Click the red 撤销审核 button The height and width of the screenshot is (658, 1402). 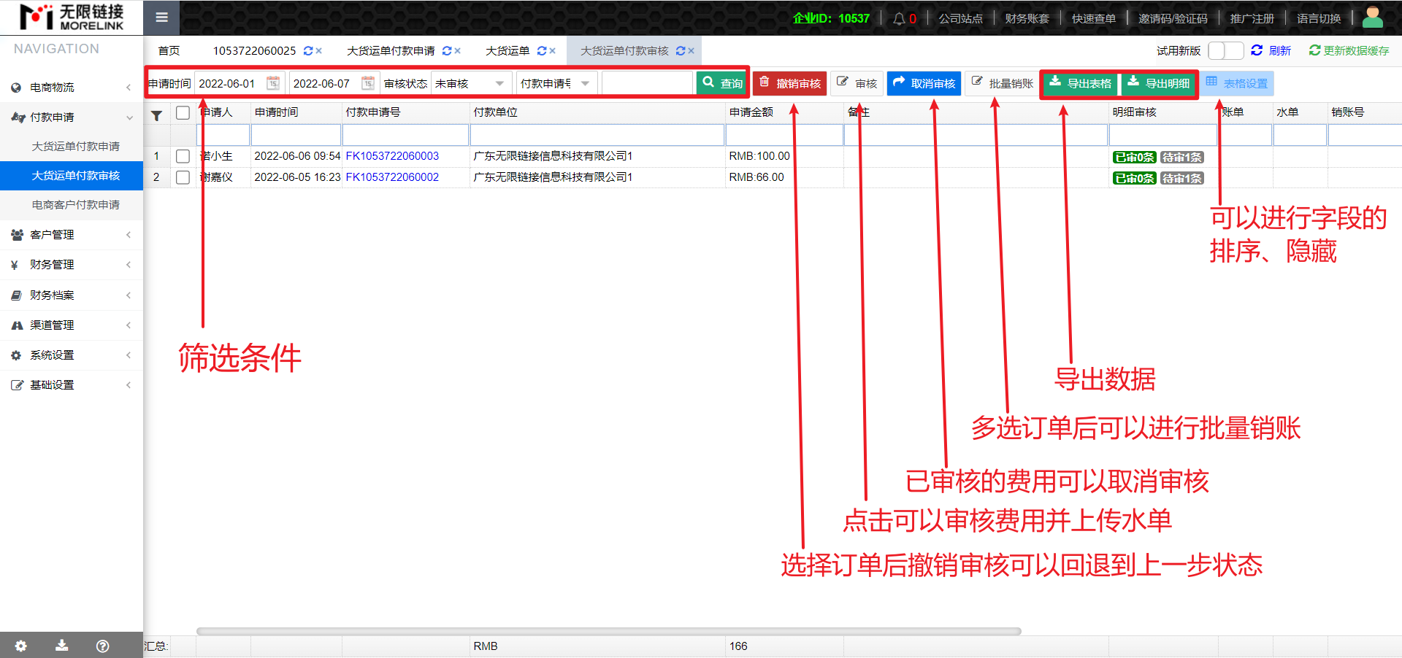(x=790, y=83)
